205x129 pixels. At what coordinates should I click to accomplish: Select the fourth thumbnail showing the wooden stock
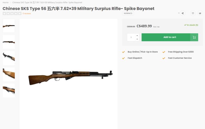[x=9, y=74]
